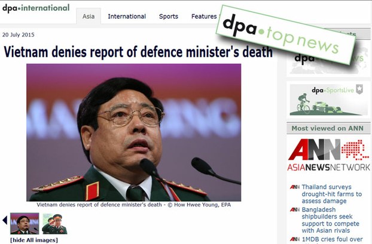The height and width of the screenshot is (244, 372).
Task: Click ANN icon beside Bangladesh story
Action: point(295,209)
